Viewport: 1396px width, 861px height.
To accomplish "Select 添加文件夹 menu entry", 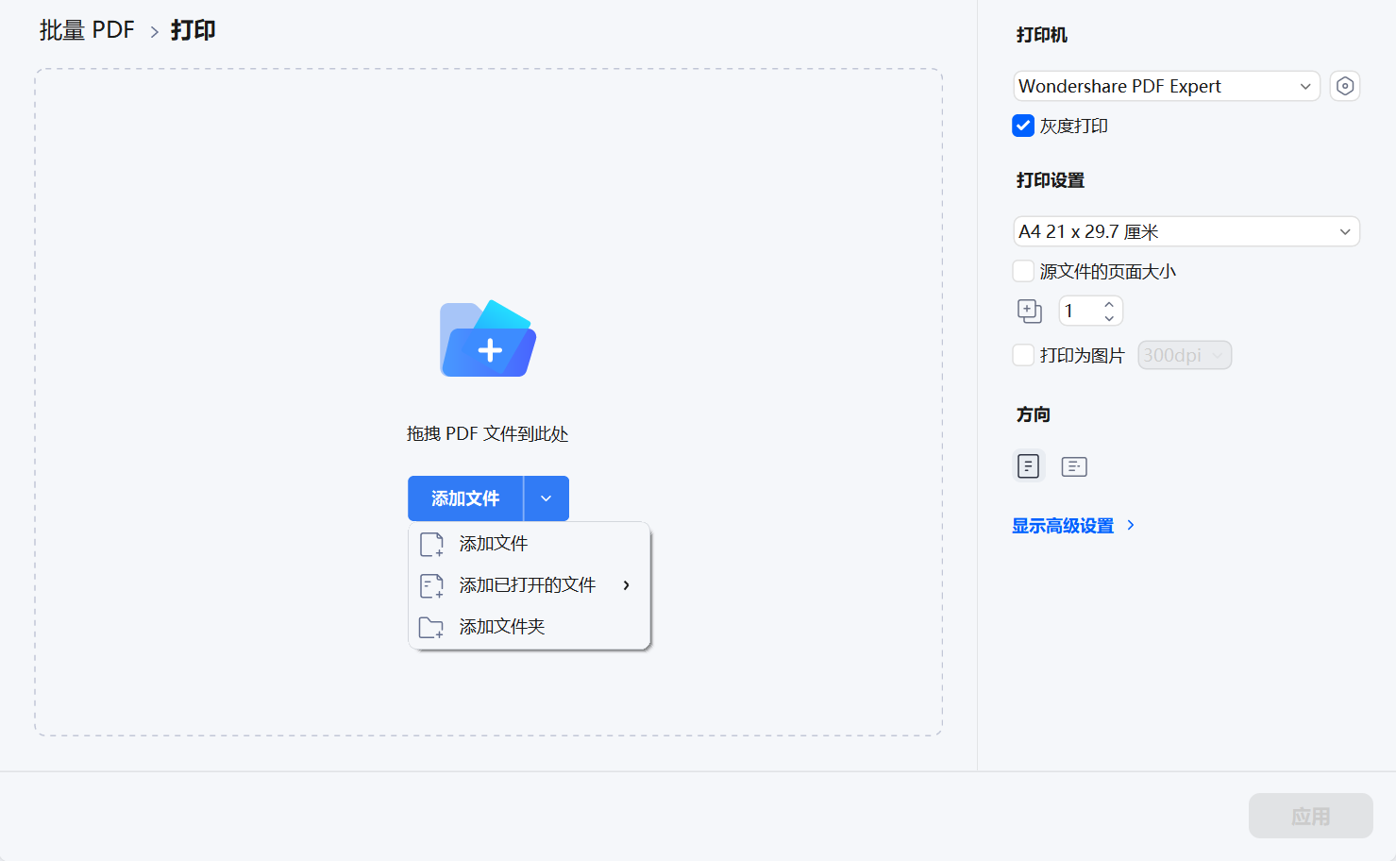I will 501,626.
